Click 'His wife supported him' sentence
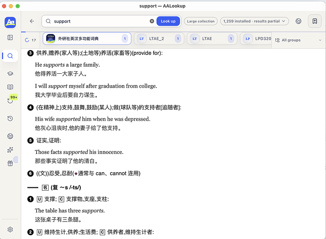 (93, 119)
